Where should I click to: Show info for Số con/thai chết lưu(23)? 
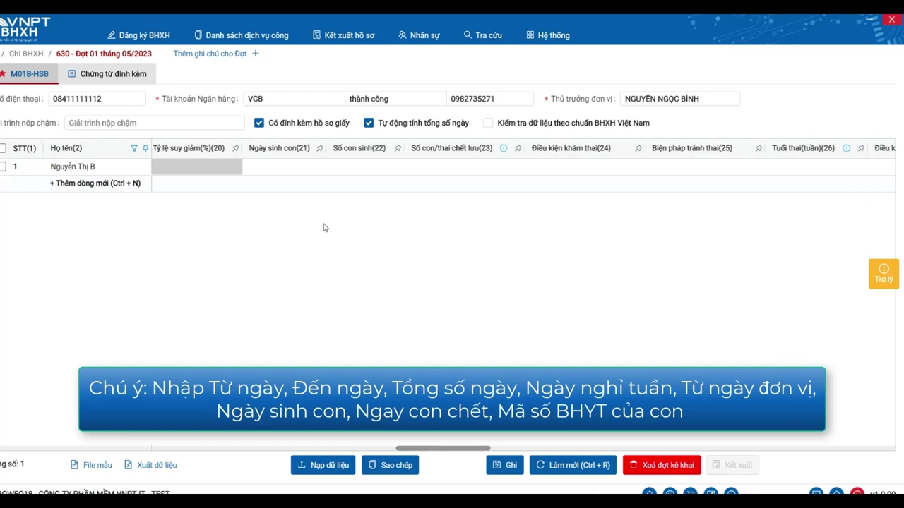(x=504, y=148)
